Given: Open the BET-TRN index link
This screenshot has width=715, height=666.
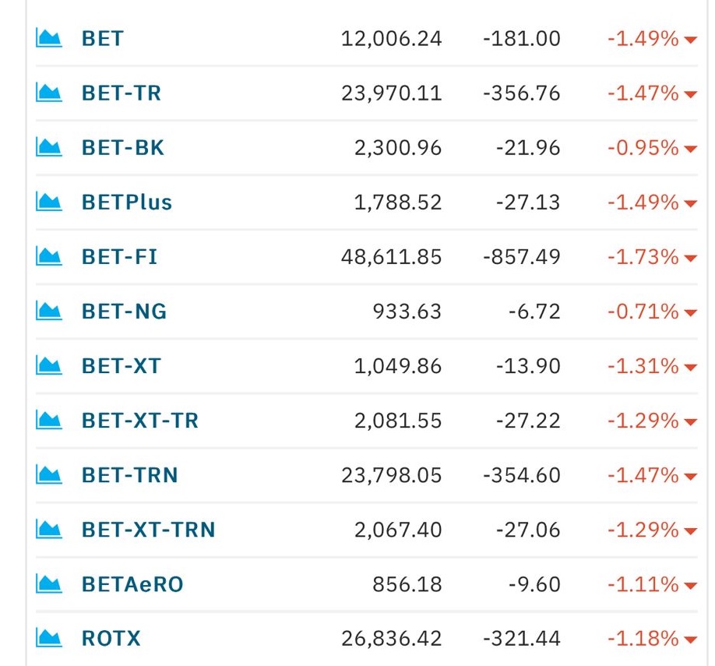Looking at the screenshot, I should coord(130,475).
